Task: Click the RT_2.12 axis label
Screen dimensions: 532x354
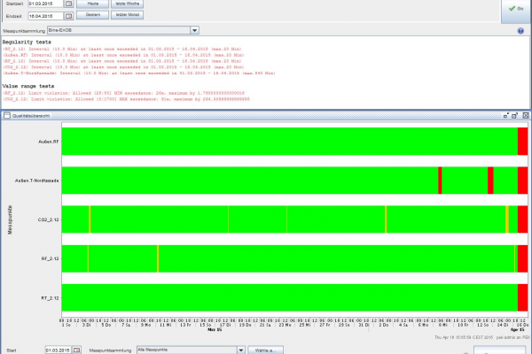Action: (50, 298)
